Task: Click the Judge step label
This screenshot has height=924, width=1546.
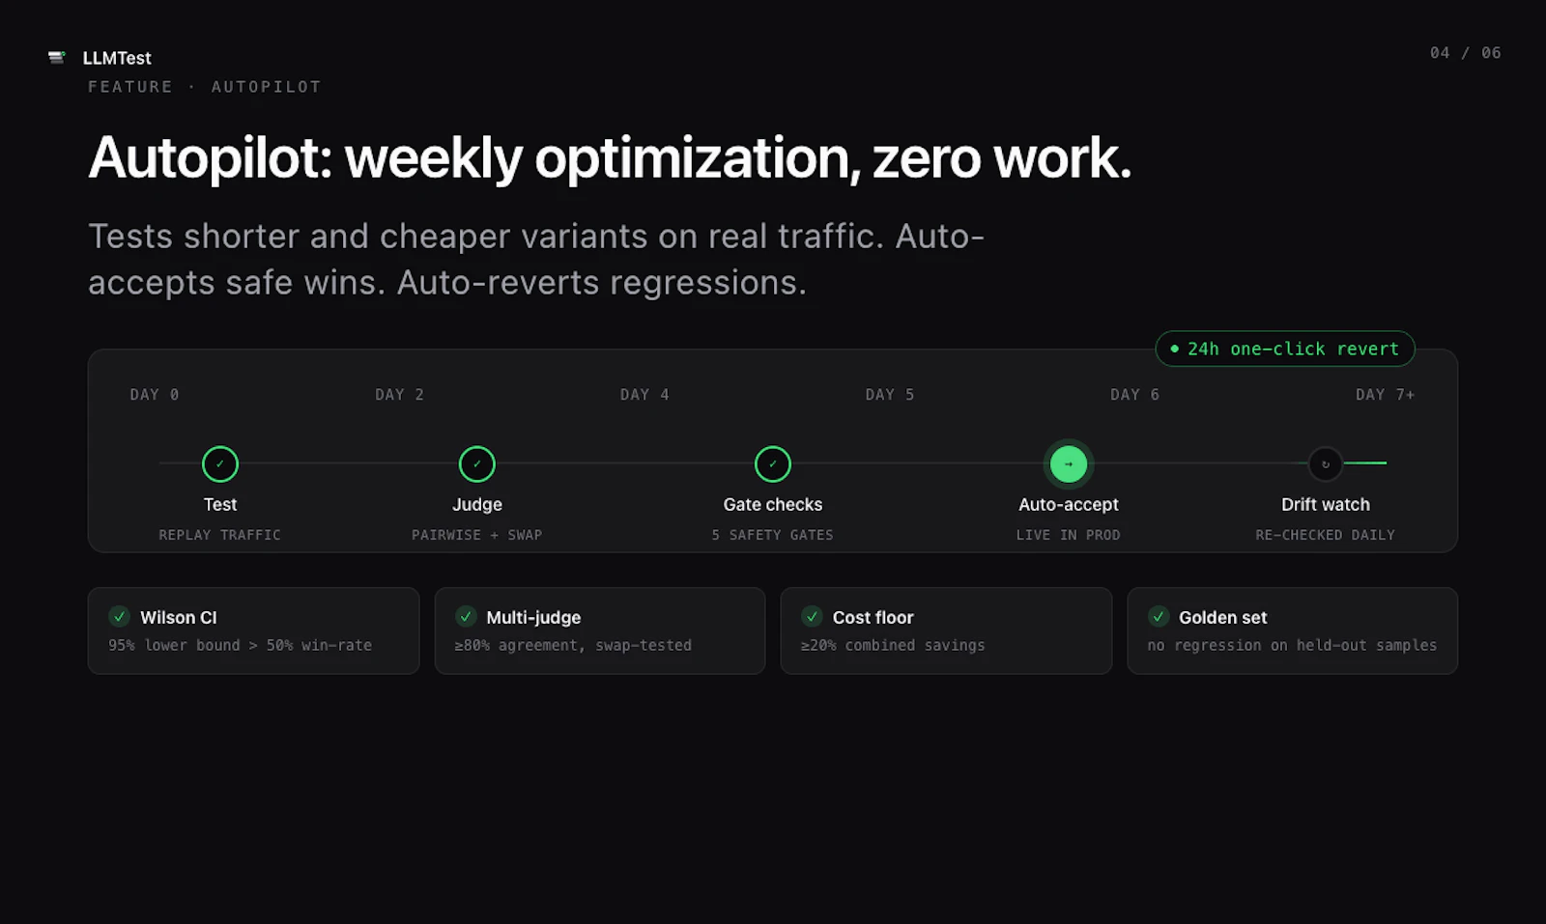Action: coord(477,505)
